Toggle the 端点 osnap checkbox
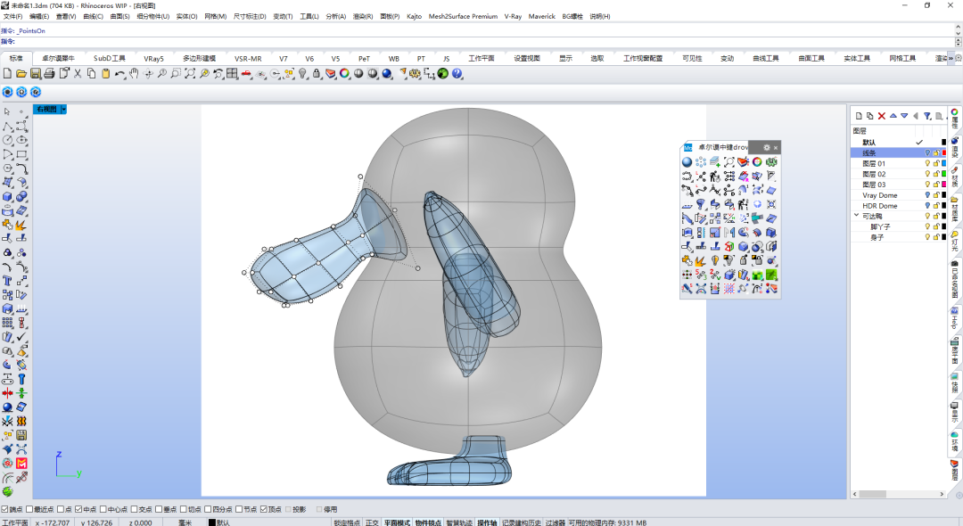 coord(5,509)
